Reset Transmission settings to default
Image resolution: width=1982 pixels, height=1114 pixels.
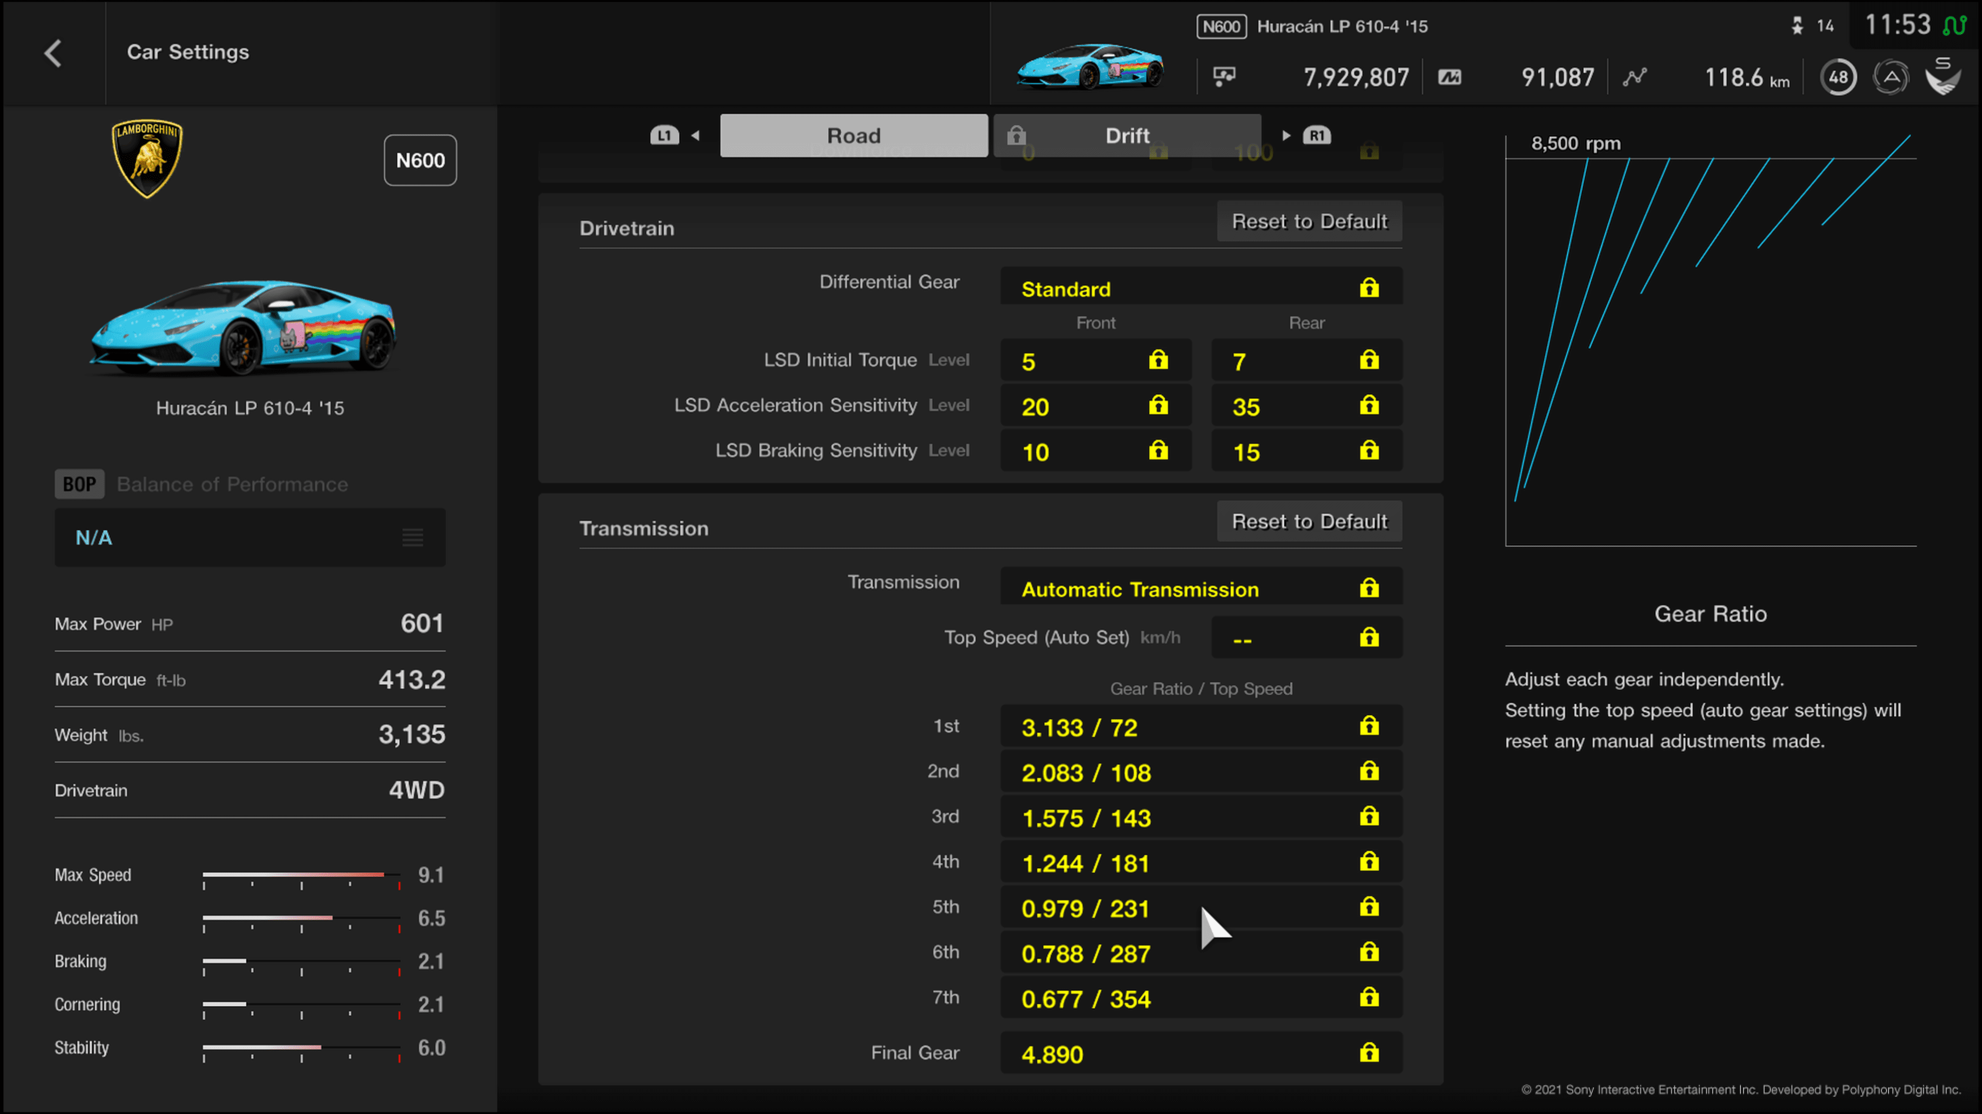(1309, 521)
